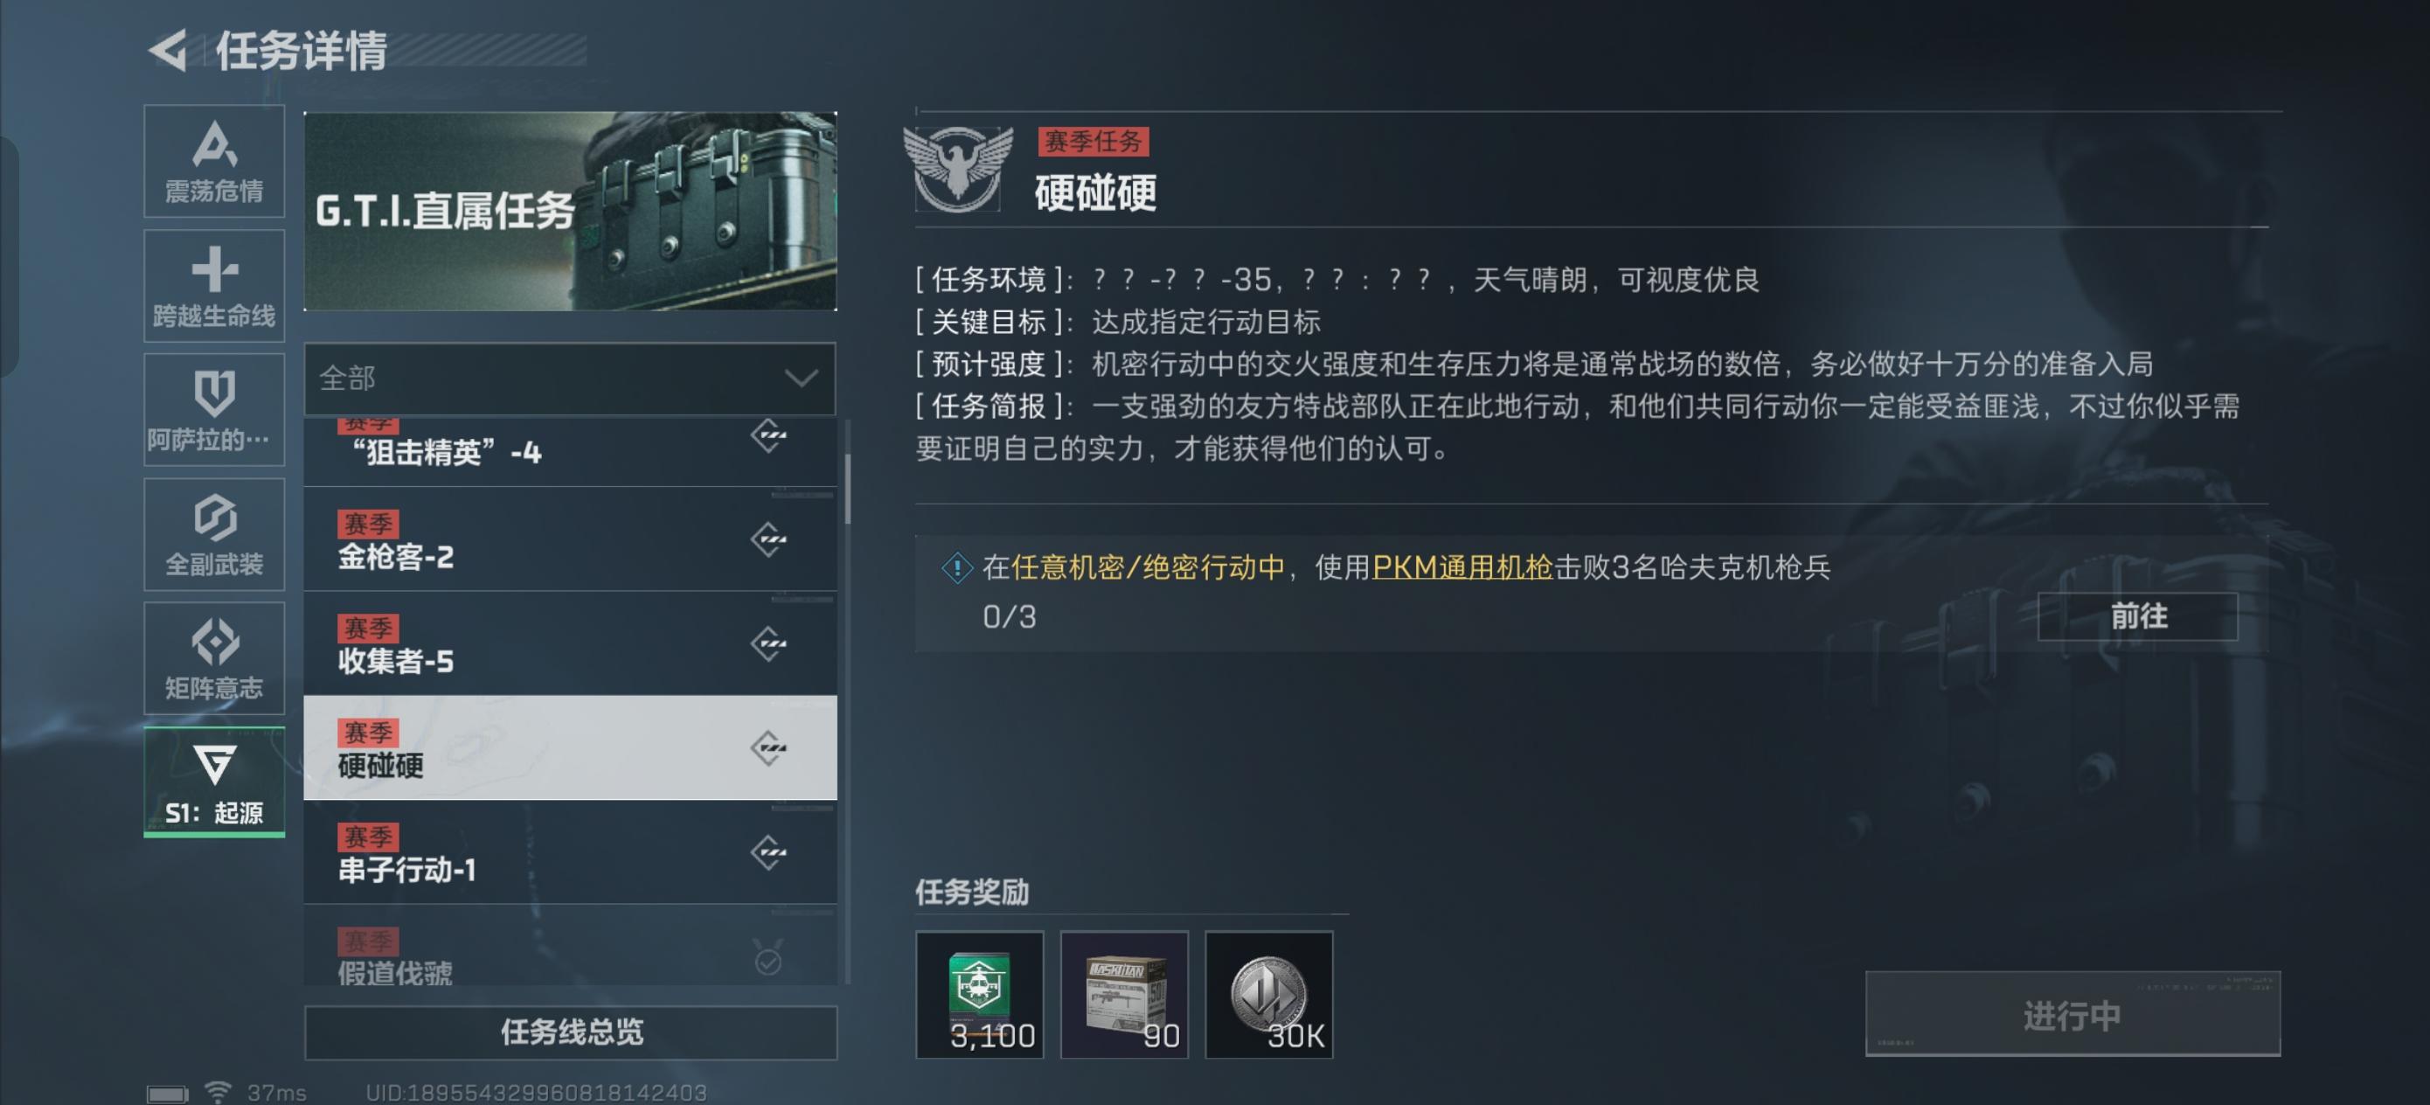Click the back arrow beside 任务详情
Viewport: 2430px width, 1105px height.
click(x=168, y=49)
